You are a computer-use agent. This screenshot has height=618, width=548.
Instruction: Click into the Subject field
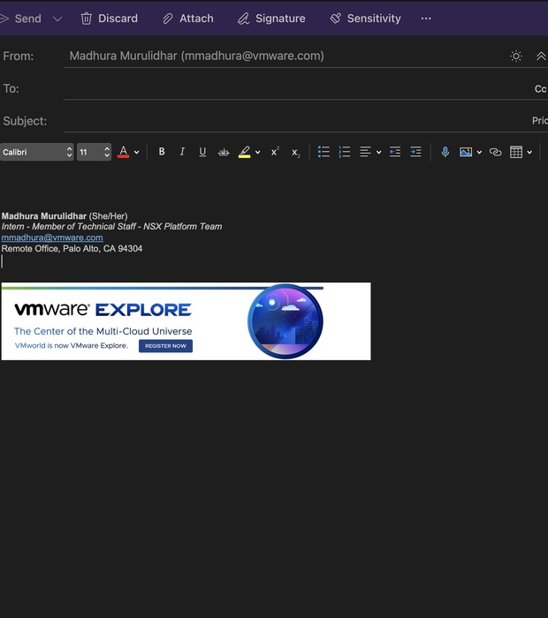pyautogui.click(x=292, y=121)
